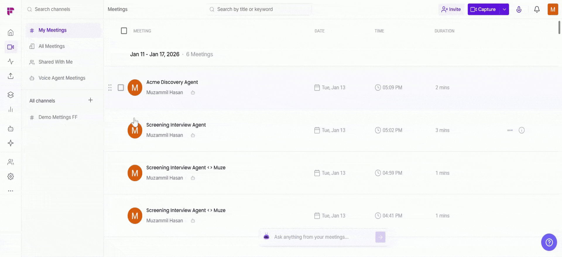The height and width of the screenshot is (257, 562).
Task: Click the sidebar more options ellipsis
Action: coord(11,191)
